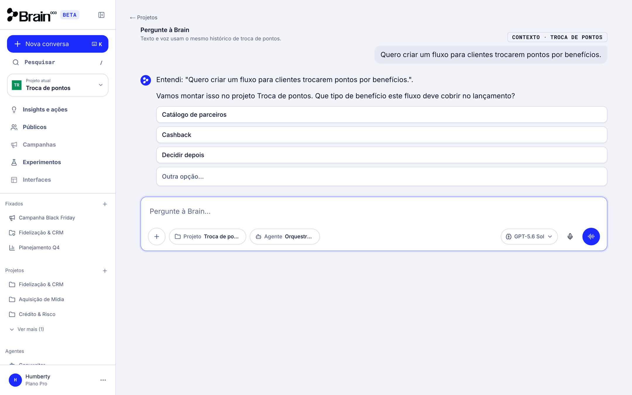Collapse the sidebar with the panel icon
This screenshot has height=395, width=632.
[x=101, y=15]
